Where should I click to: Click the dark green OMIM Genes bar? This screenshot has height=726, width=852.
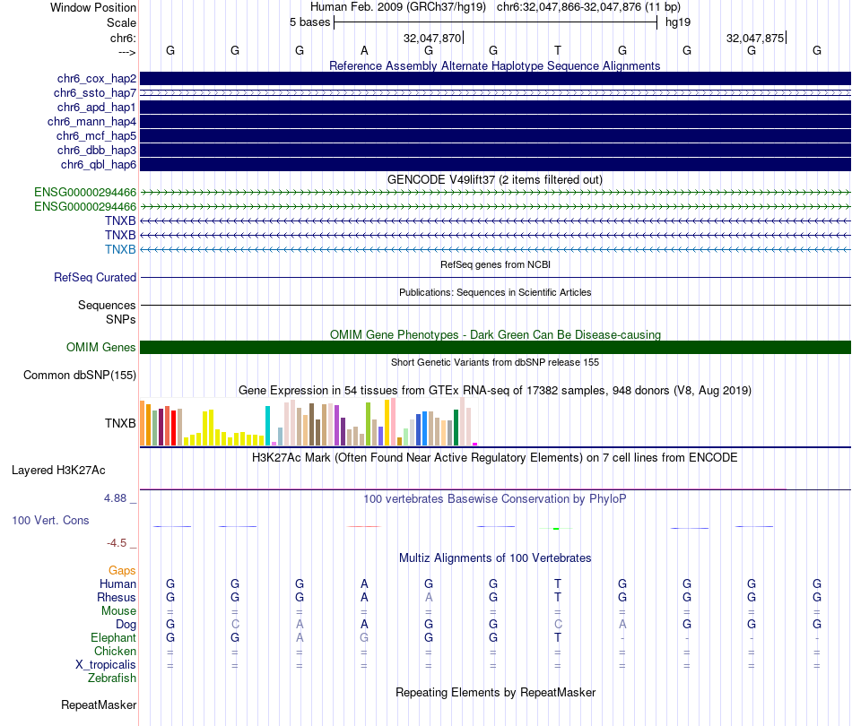(x=495, y=348)
